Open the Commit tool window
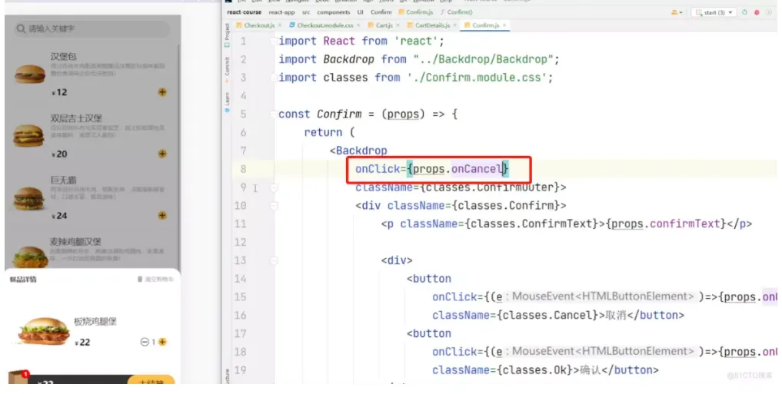The height and width of the screenshot is (394, 782). click(x=227, y=70)
